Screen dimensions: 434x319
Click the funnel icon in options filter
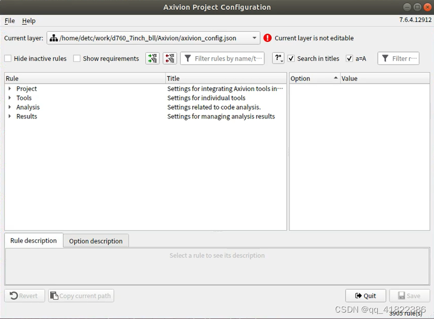385,58
